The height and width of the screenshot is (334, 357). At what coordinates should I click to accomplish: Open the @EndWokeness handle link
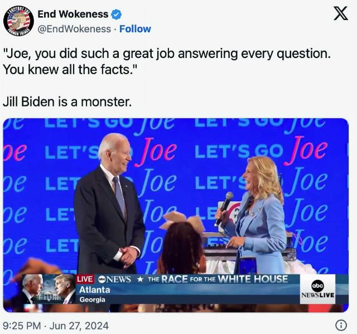point(74,29)
